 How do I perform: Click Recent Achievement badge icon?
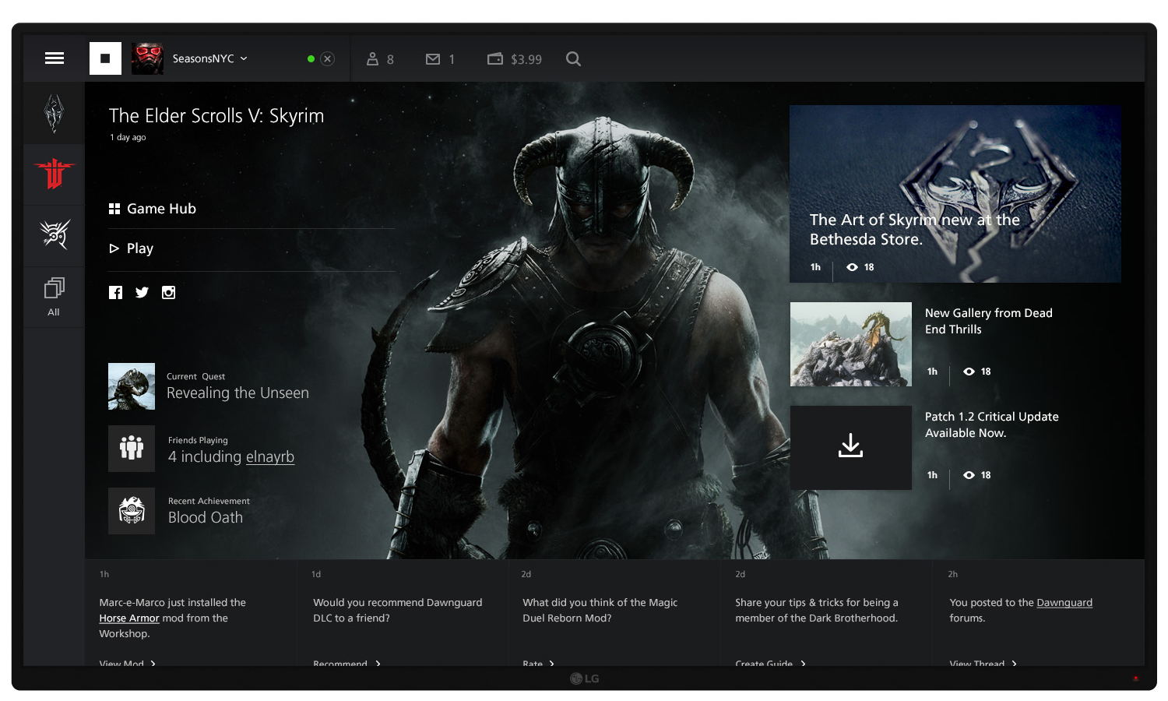point(132,511)
